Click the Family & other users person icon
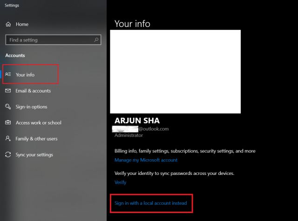 point(8,138)
